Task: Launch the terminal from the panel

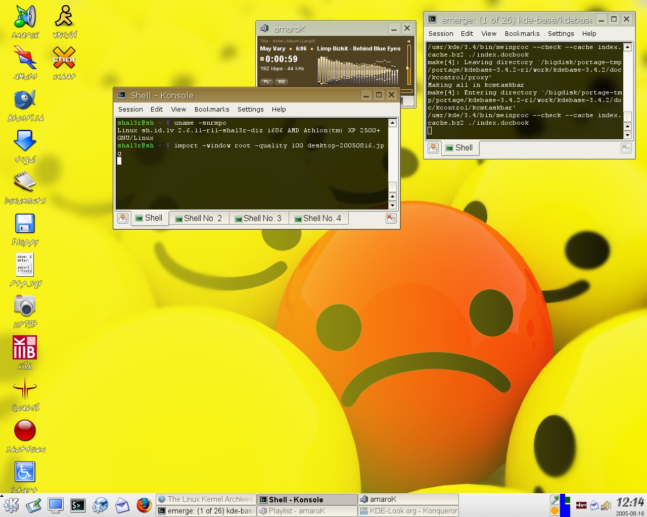Action: [x=78, y=505]
